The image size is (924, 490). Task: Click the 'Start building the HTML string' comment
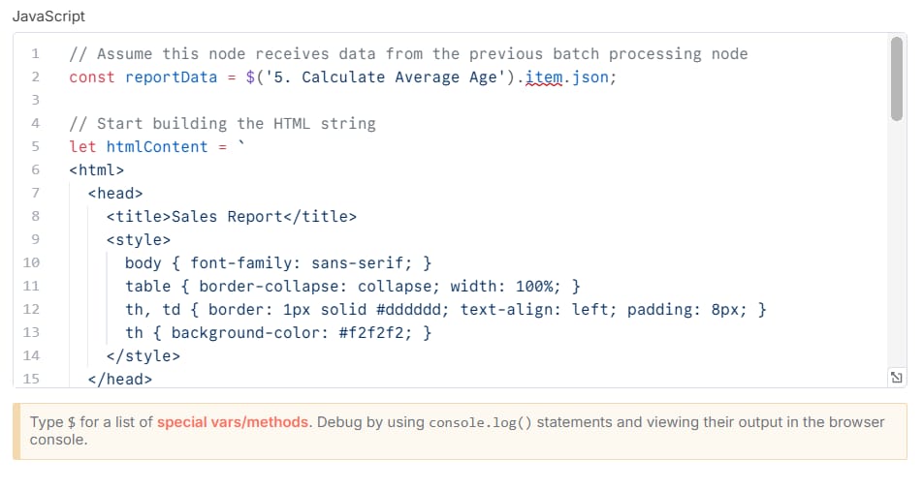pyautogui.click(x=237, y=124)
